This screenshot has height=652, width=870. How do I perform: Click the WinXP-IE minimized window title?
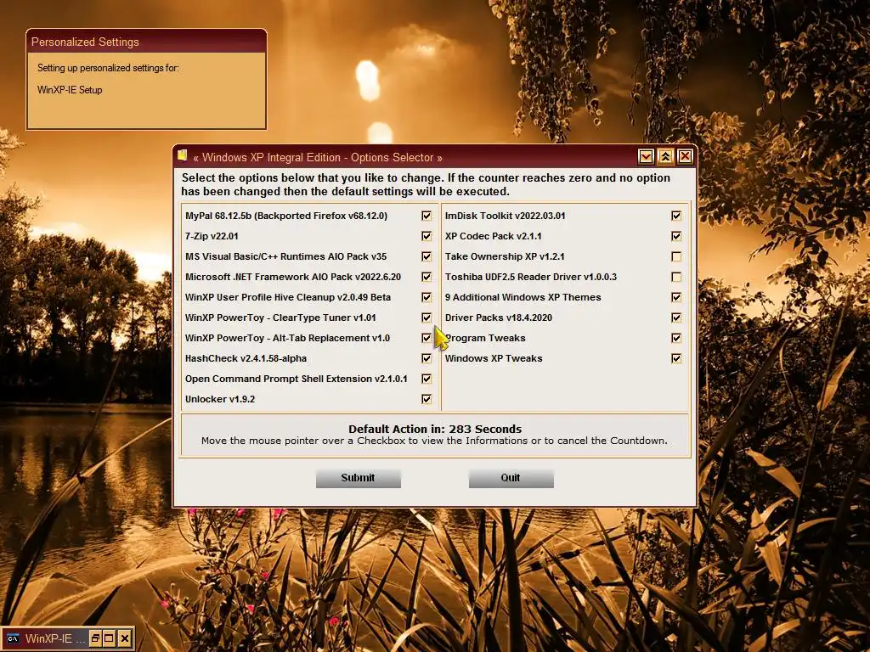click(55, 638)
